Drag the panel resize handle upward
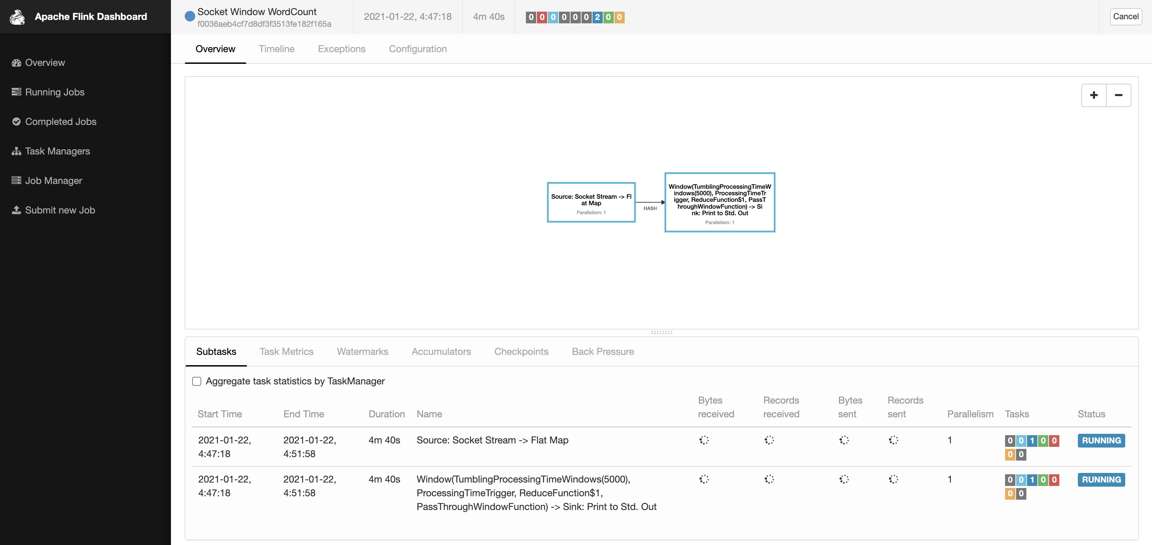Image resolution: width=1152 pixels, height=545 pixels. (x=661, y=333)
